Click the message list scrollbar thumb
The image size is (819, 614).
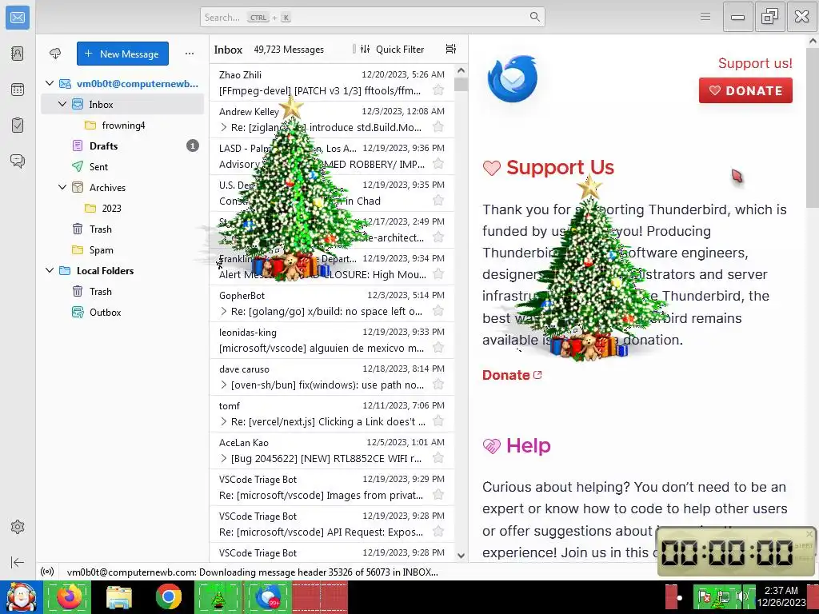pyautogui.click(x=461, y=84)
